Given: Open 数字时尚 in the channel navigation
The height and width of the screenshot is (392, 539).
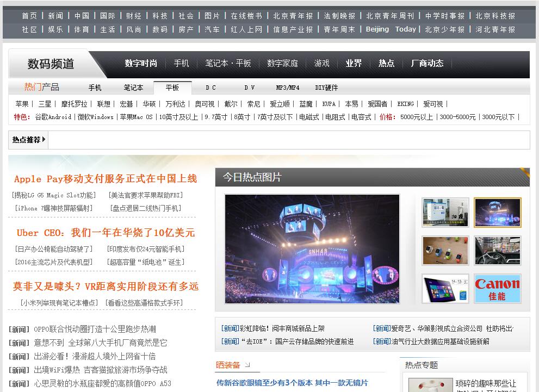Looking at the screenshot, I should tap(141, 64).
